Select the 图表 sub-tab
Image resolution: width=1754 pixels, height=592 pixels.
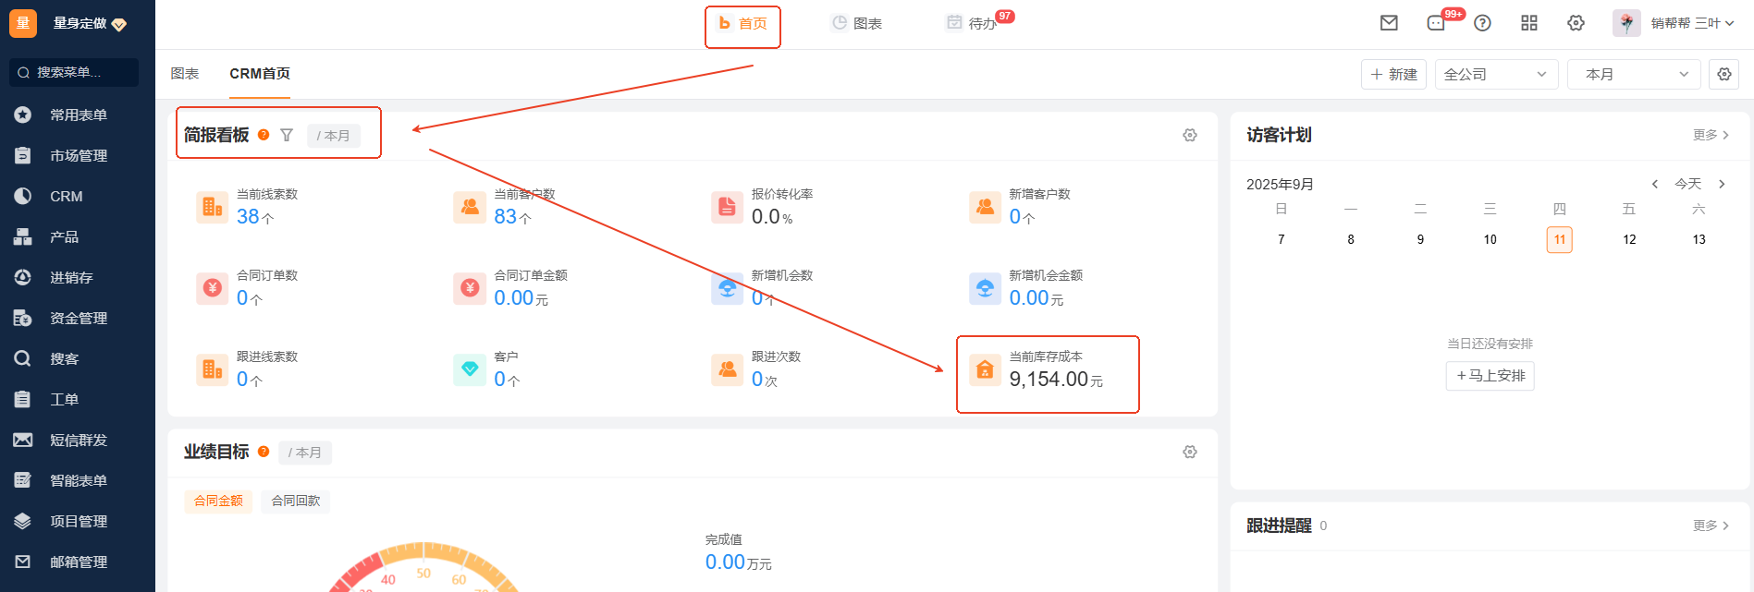(x=185, y=74)
